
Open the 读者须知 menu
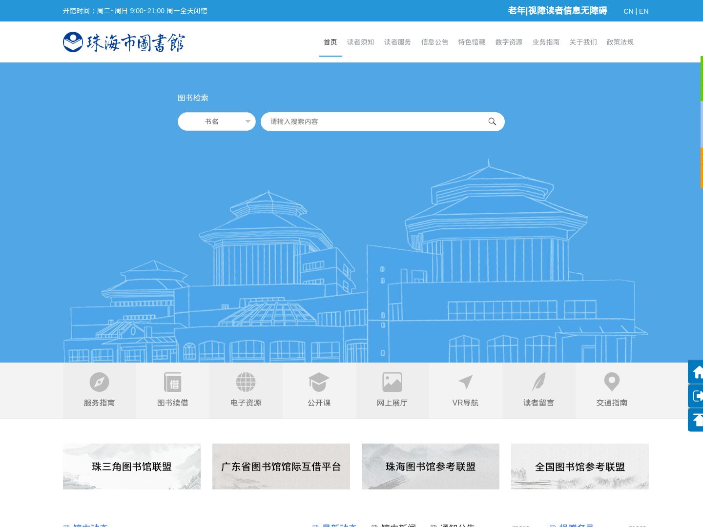pos(361,42)
